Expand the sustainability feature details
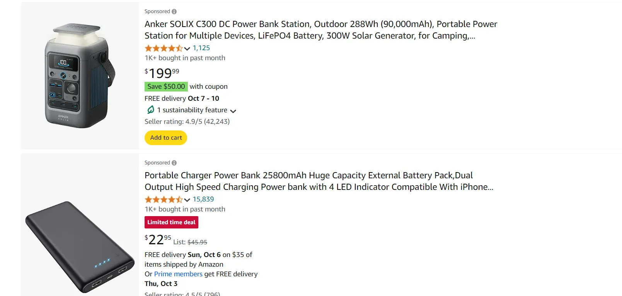The width and height of the screenshot is (622, 296). [233, 110]
